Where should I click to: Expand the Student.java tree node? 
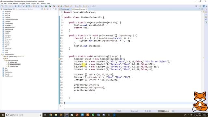[7, 62]
